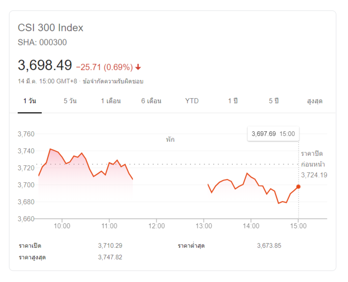Click the SHA: 000300 ticker text
Screen dimensions: 348x282
pyautogui.click(x=42, y=42)
